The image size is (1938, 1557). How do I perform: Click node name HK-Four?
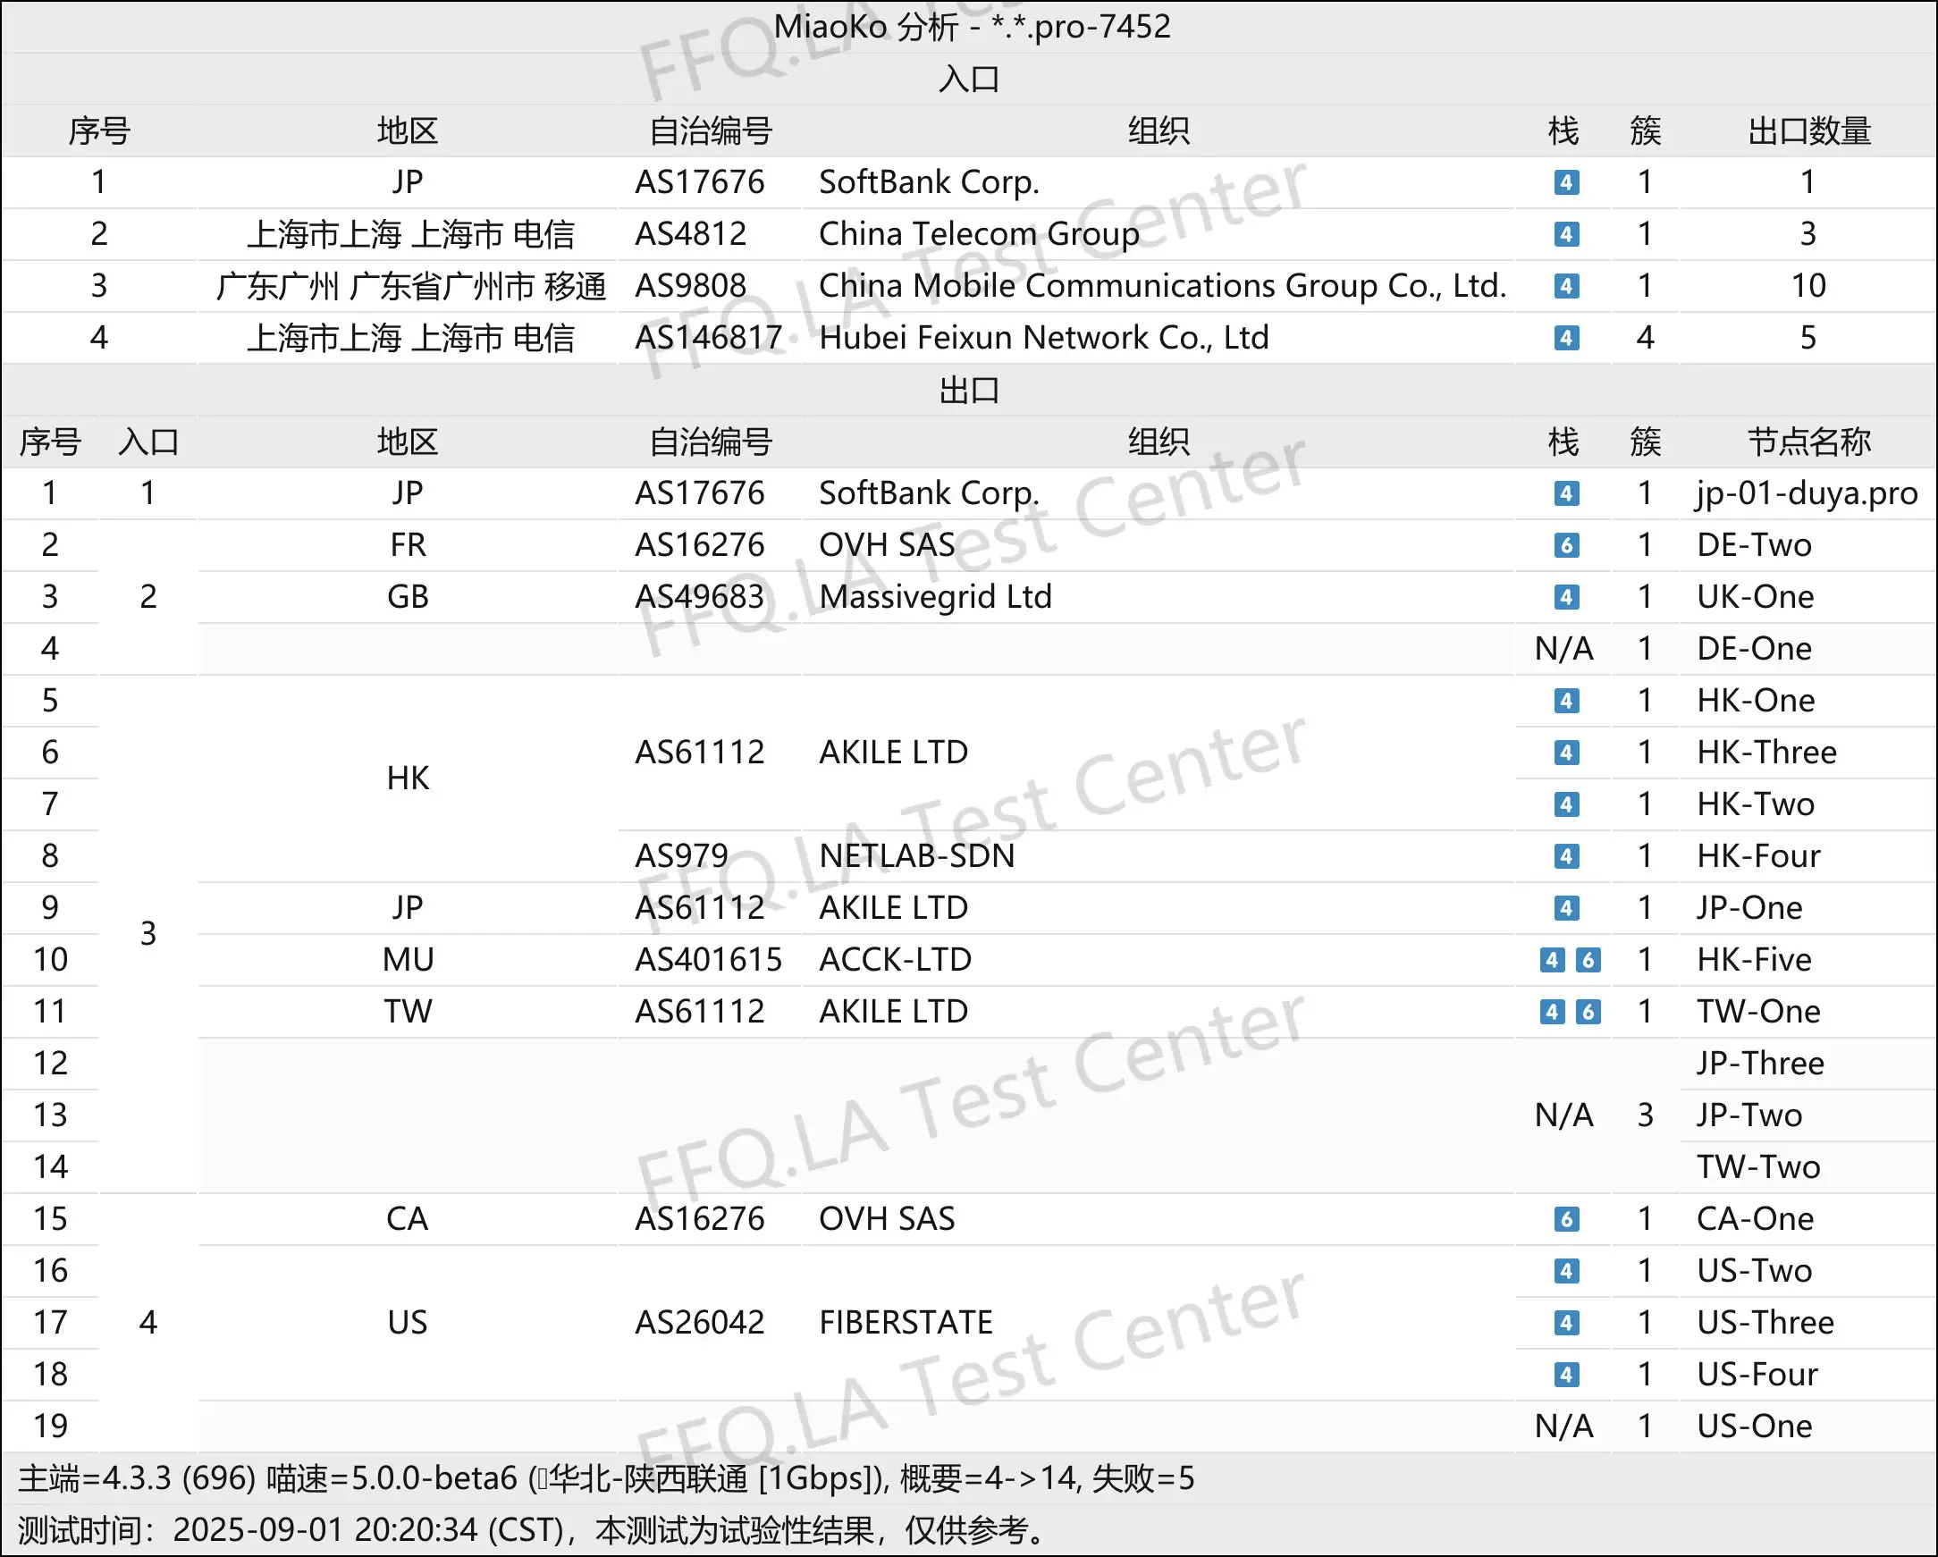pyautogui.click(x=1758, y=855)
